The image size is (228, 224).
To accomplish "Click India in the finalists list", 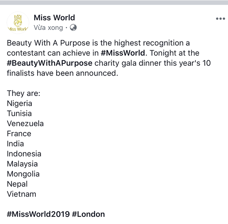I will 15,144.
